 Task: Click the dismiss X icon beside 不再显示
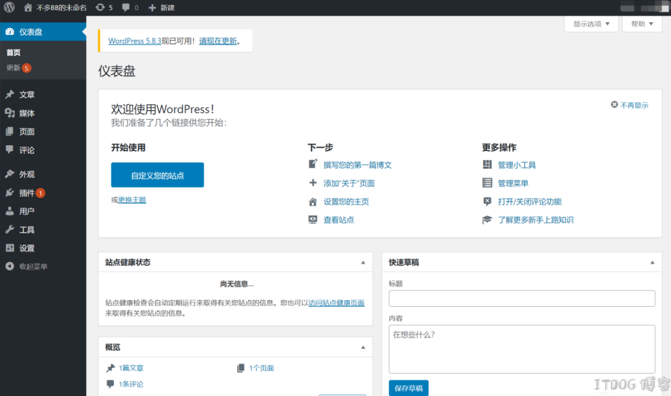tap(614, 105)
